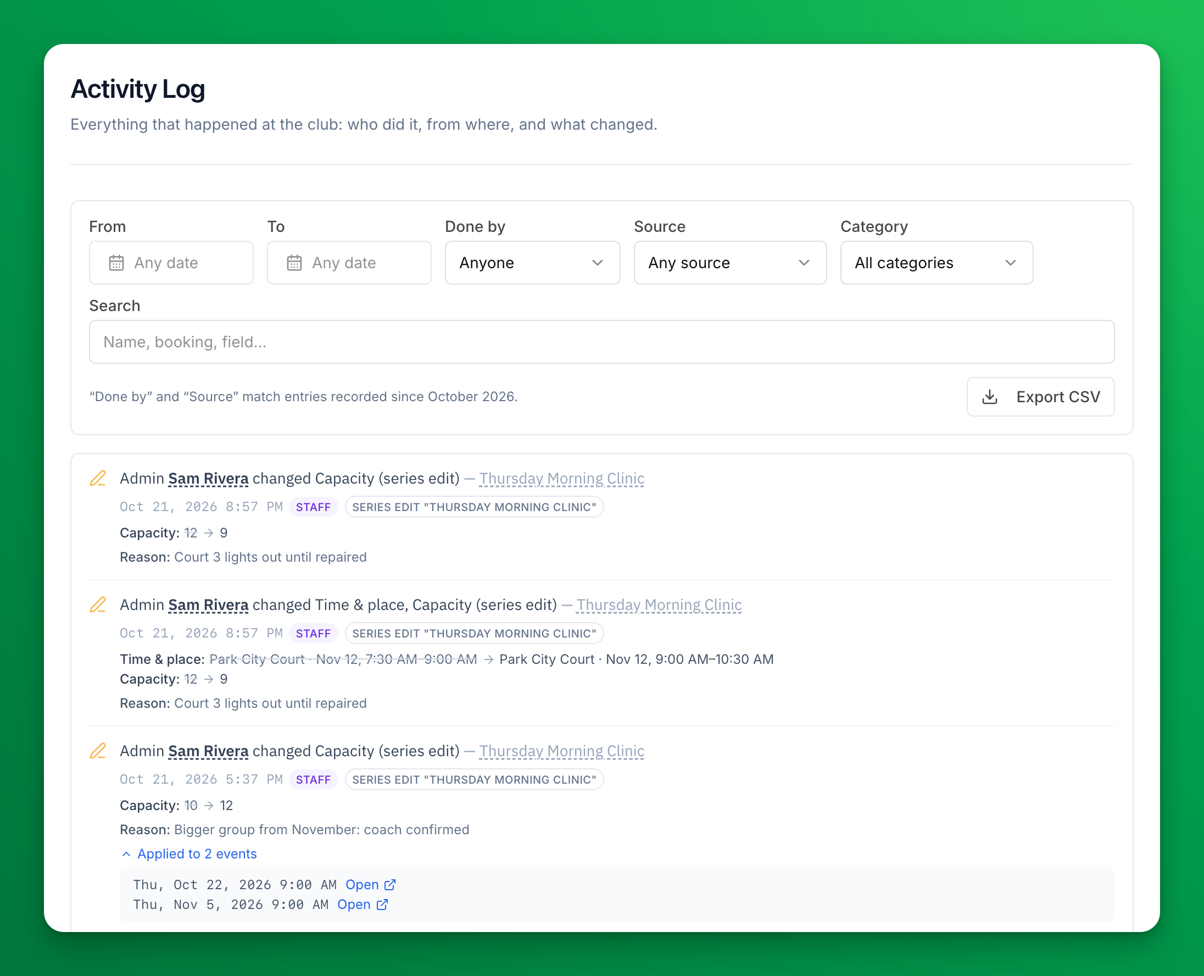Screen dimensions: 1204x976
Task: Click SERIES EDIT tag on first entry
Action: 474,507
